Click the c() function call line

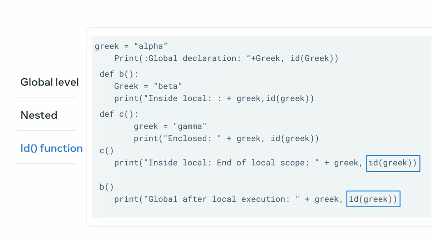click(107, 151)
